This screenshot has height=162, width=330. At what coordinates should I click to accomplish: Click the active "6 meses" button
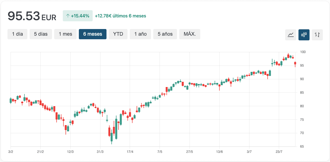92,34
